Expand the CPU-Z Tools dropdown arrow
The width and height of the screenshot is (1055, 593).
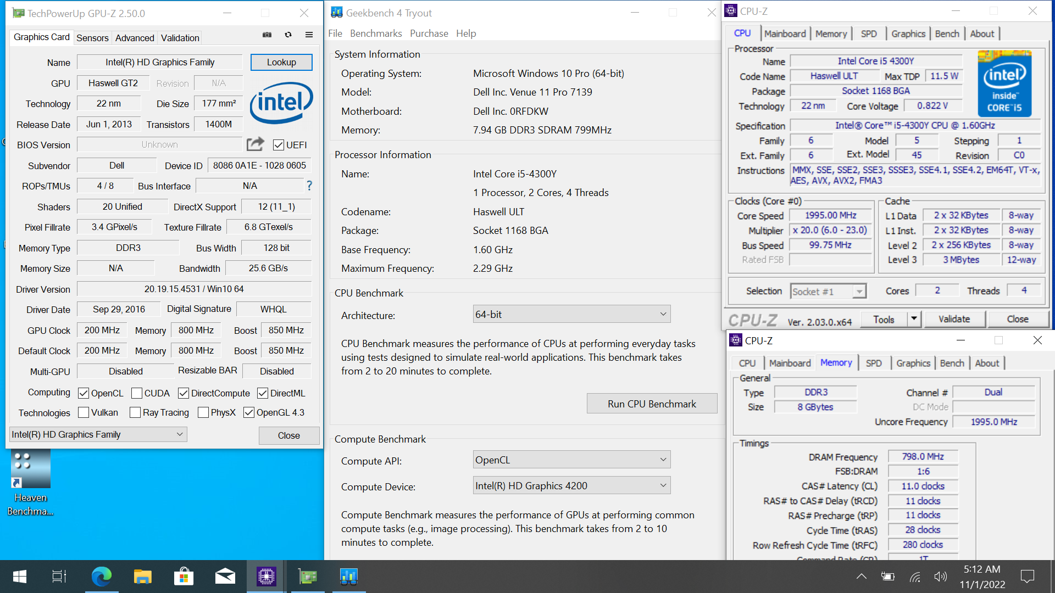[914, 318]
